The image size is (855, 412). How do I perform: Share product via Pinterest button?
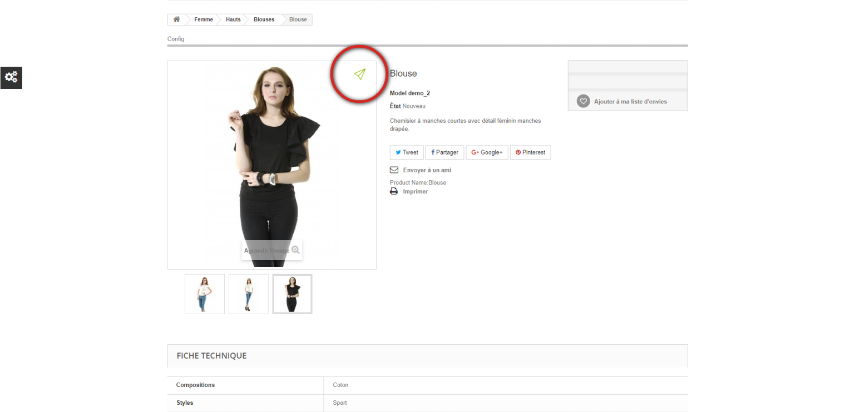coord(530,152)
